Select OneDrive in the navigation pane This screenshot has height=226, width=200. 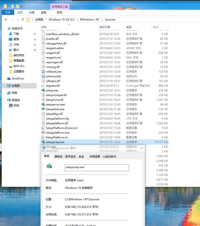[17, 79]
